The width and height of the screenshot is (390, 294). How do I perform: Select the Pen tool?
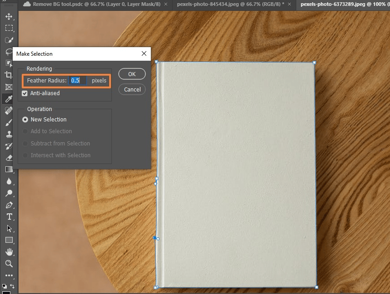coord(9,205)
